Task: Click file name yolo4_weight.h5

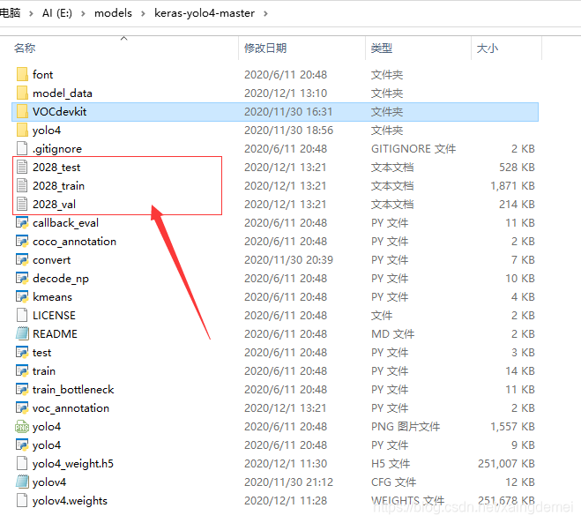Action: 73,464
